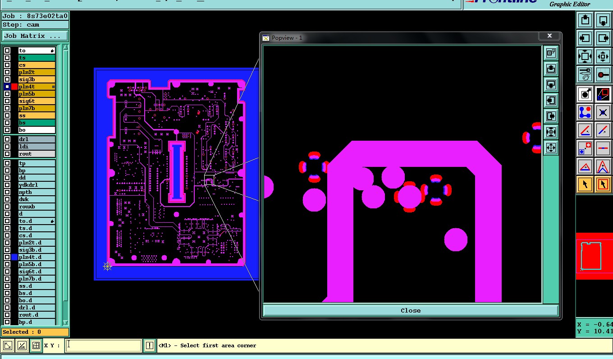This screenshot has height=359, width=613.
Task: Click the red and blue squares zoom-area icon
Action: [x=603, y=94]
